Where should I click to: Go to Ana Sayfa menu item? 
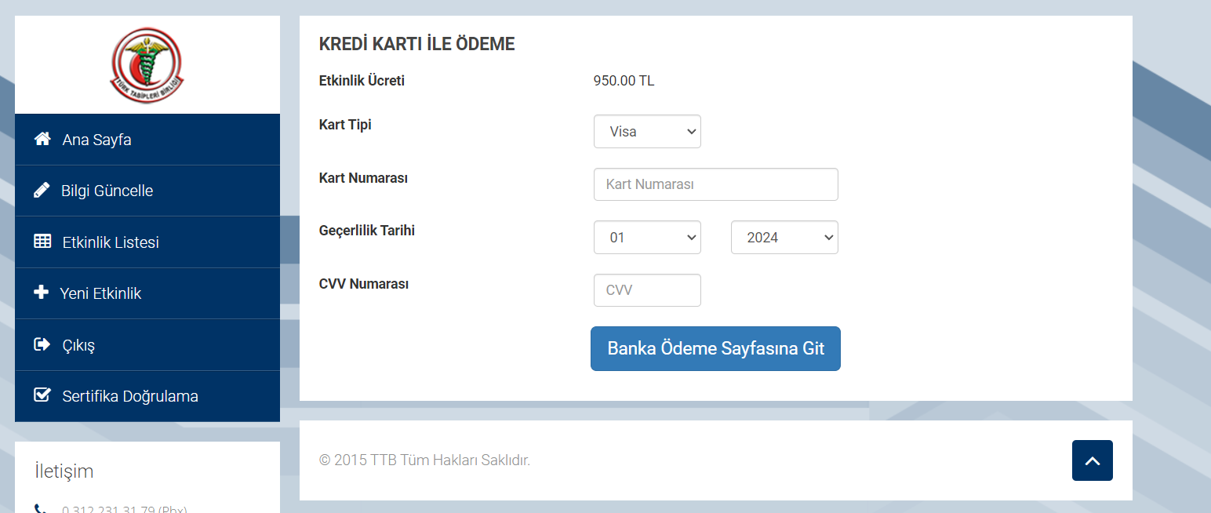pyautogui.click(x=96, y=140)
